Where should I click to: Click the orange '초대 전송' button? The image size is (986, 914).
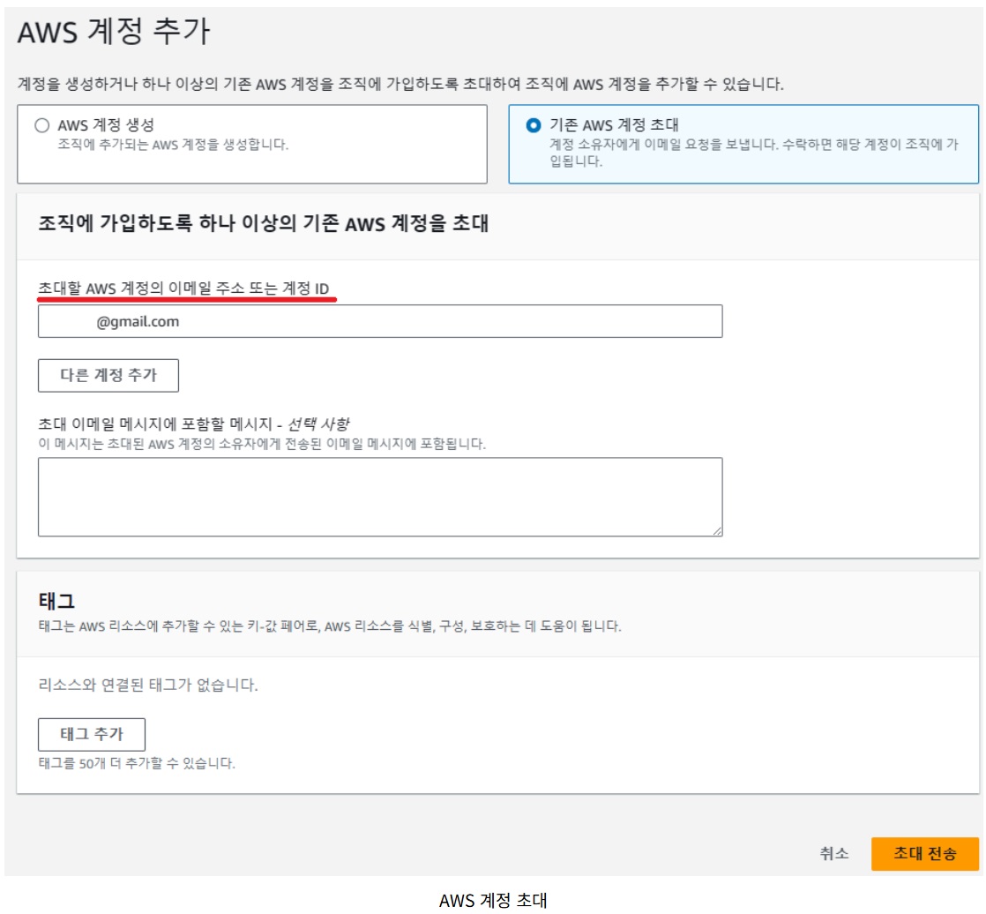pos(925,854)
